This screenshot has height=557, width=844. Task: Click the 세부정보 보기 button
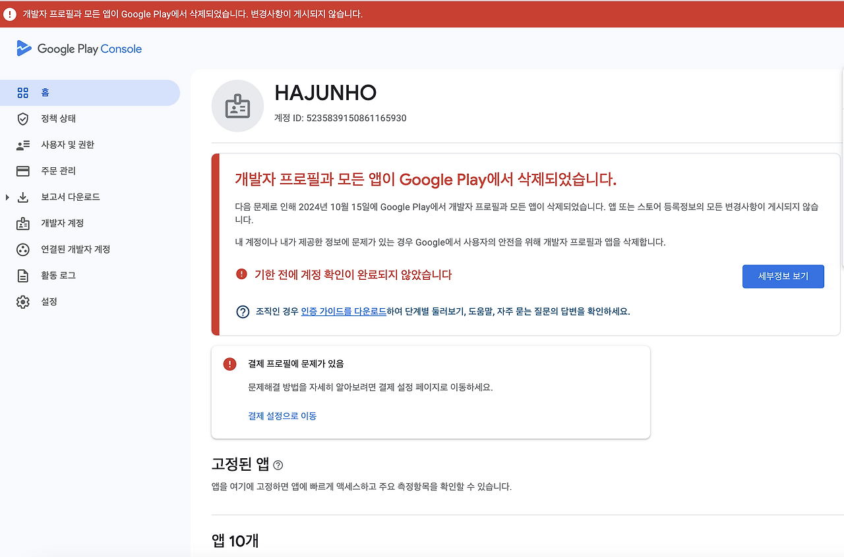pyautogui.click(x=783, y=277)
